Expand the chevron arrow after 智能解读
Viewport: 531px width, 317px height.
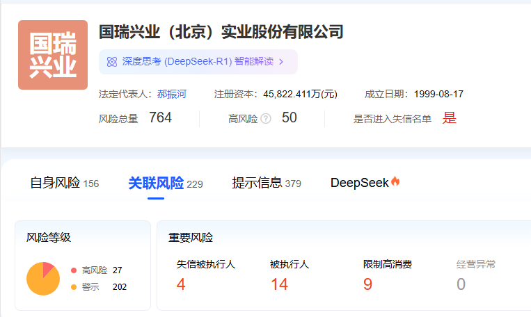click(x=281, y=62)
